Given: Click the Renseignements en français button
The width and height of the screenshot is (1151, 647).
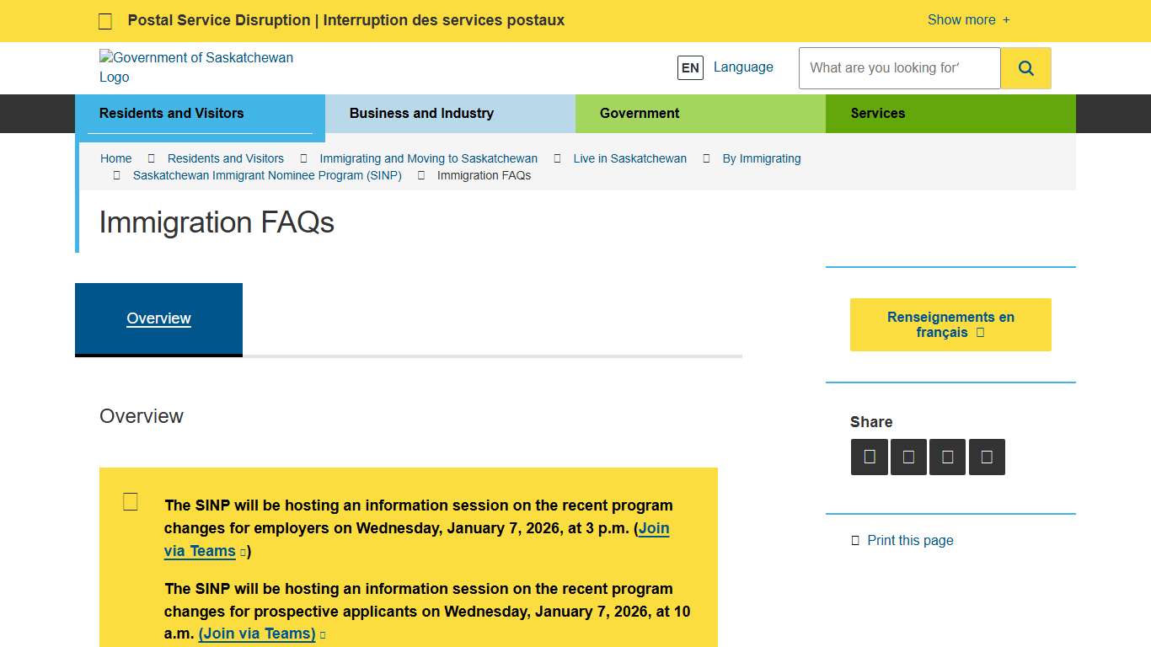Looking at the screenshot, I should pyautogui.click(x=950, y=324).
